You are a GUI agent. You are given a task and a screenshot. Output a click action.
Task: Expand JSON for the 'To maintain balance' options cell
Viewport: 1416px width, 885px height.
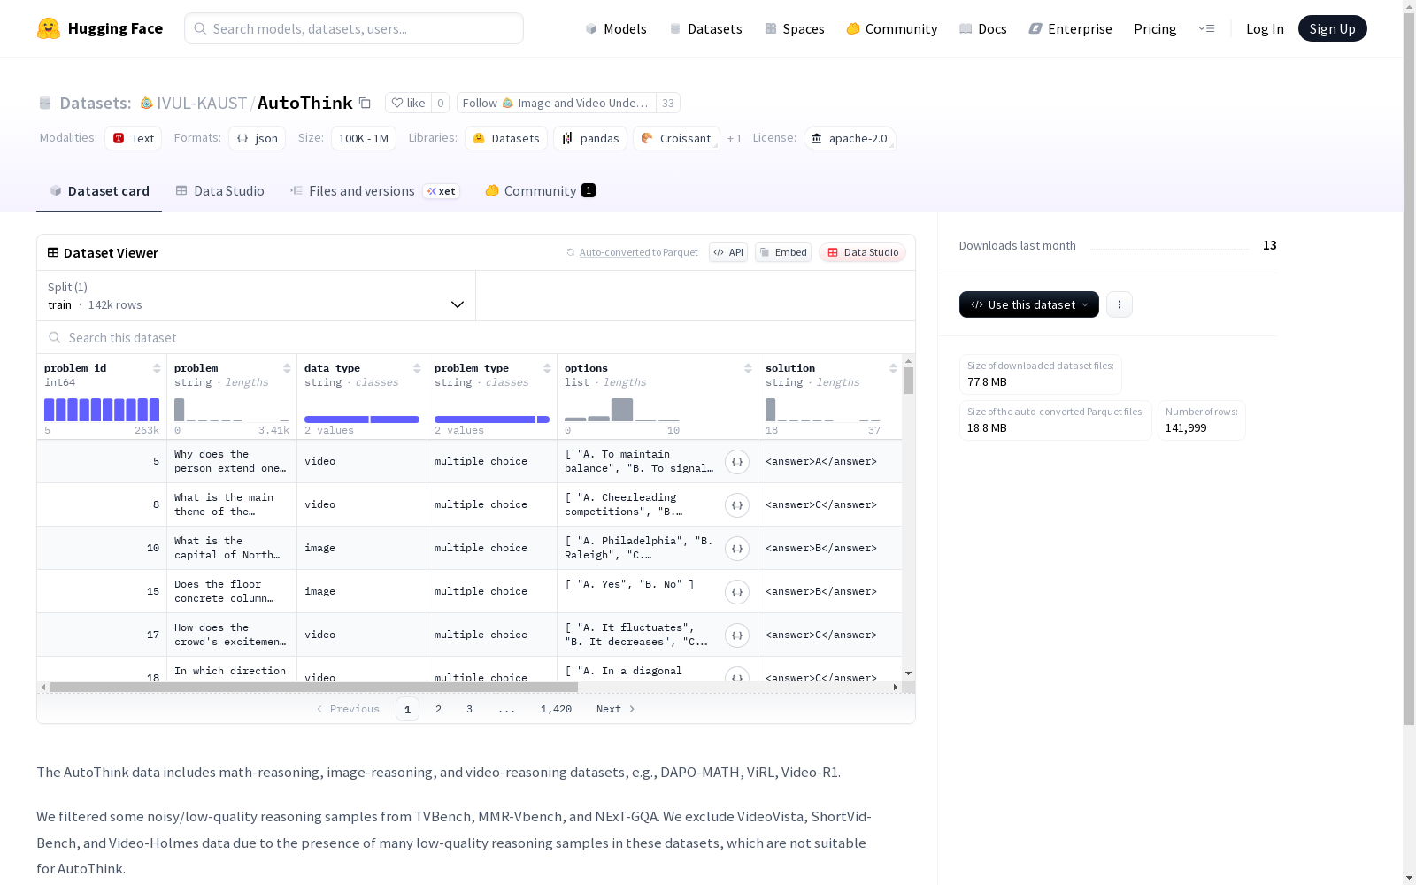coord(737,462)
